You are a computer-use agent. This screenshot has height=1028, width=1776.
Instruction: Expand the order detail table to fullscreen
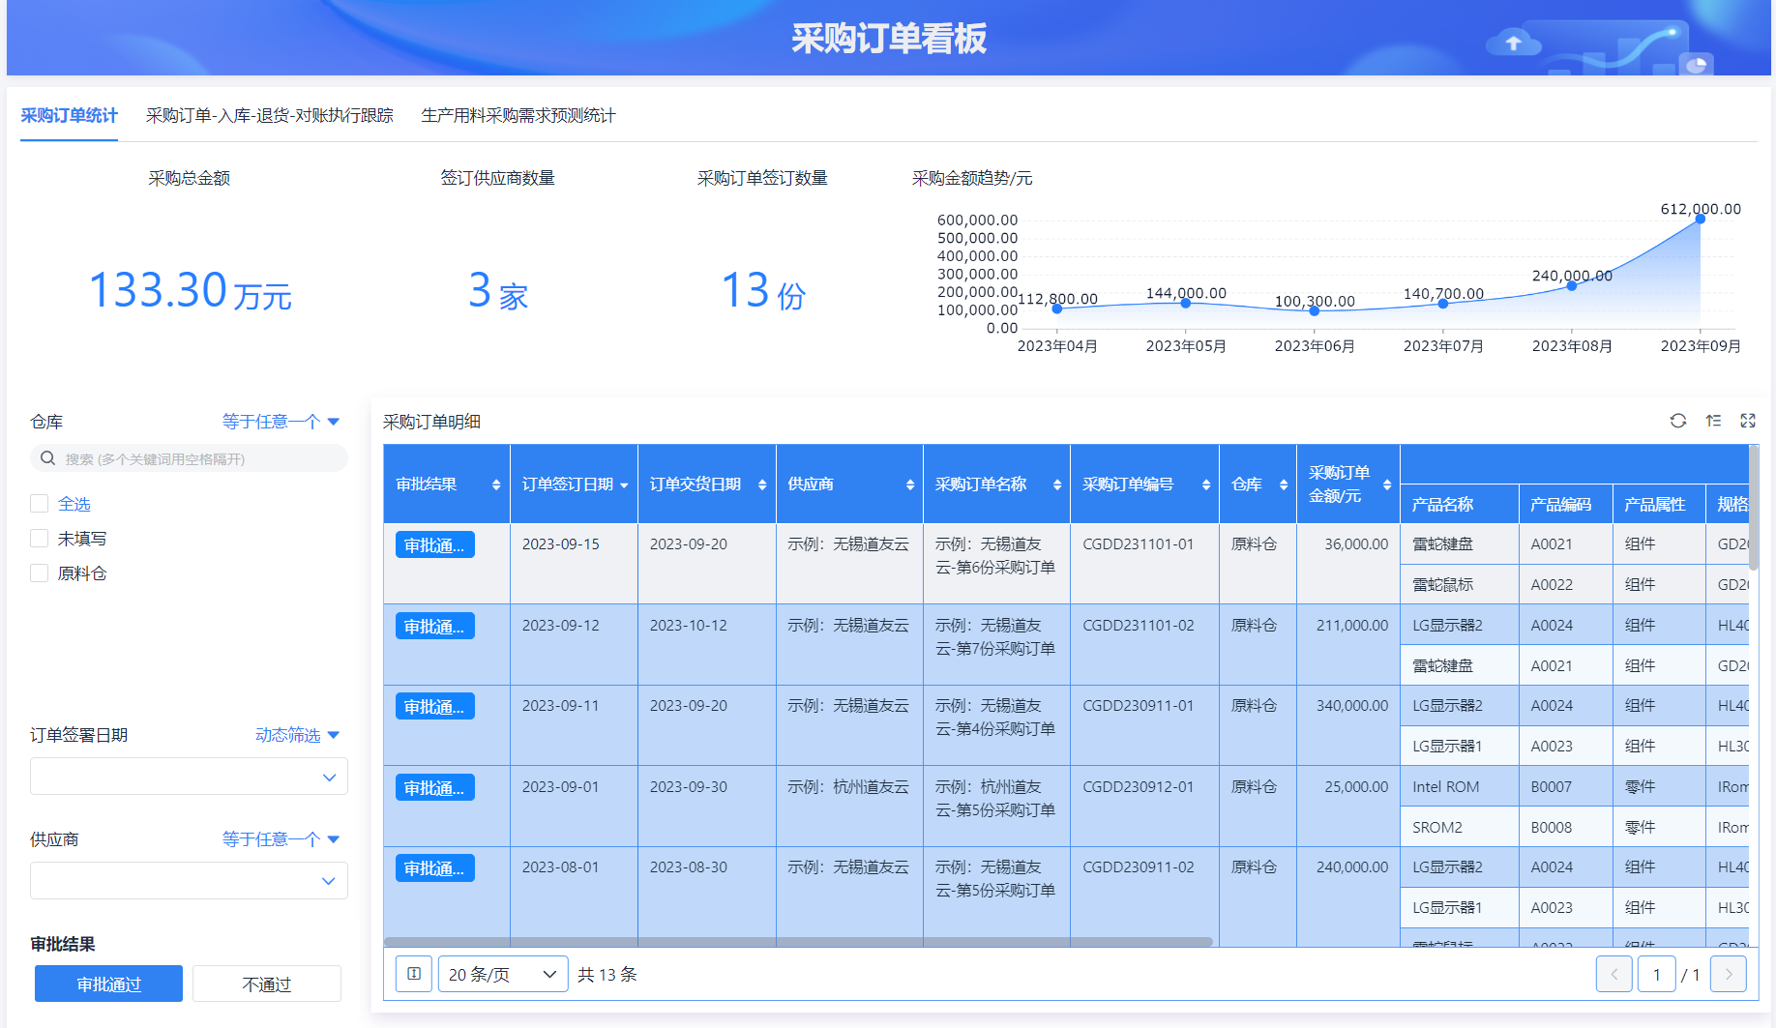(x=1748, y=421)
